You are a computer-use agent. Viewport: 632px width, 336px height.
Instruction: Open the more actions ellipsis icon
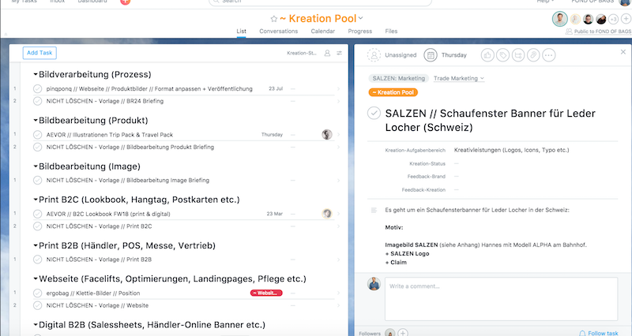(548, 55)
